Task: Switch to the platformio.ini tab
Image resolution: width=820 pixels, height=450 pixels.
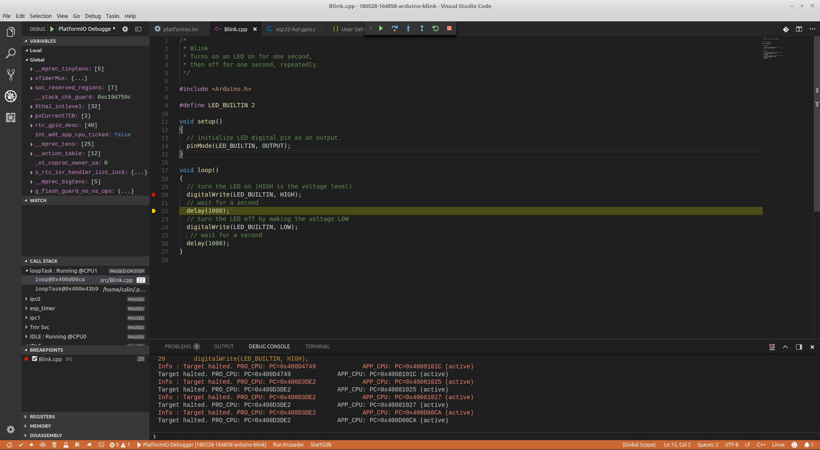Action: 179,29
